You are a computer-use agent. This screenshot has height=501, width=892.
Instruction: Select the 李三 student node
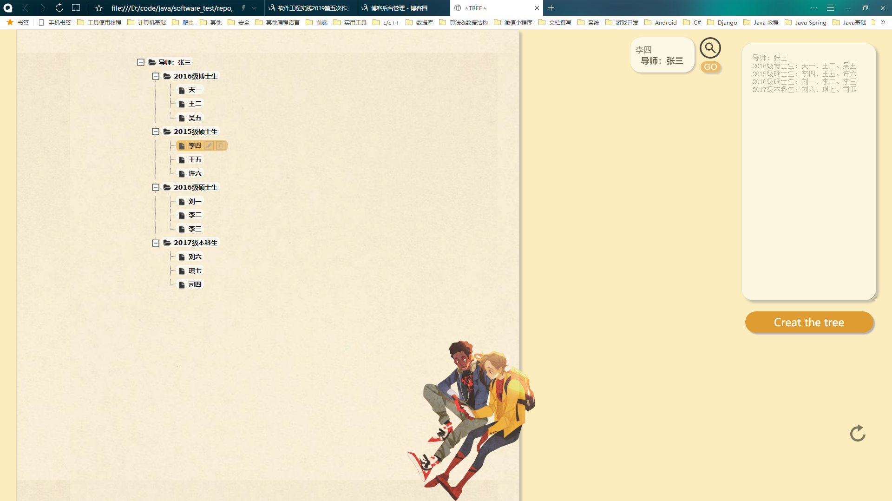[190, 229]
